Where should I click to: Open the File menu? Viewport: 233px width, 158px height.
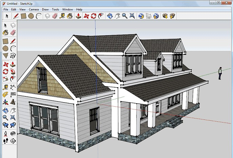tap(6, 9)
